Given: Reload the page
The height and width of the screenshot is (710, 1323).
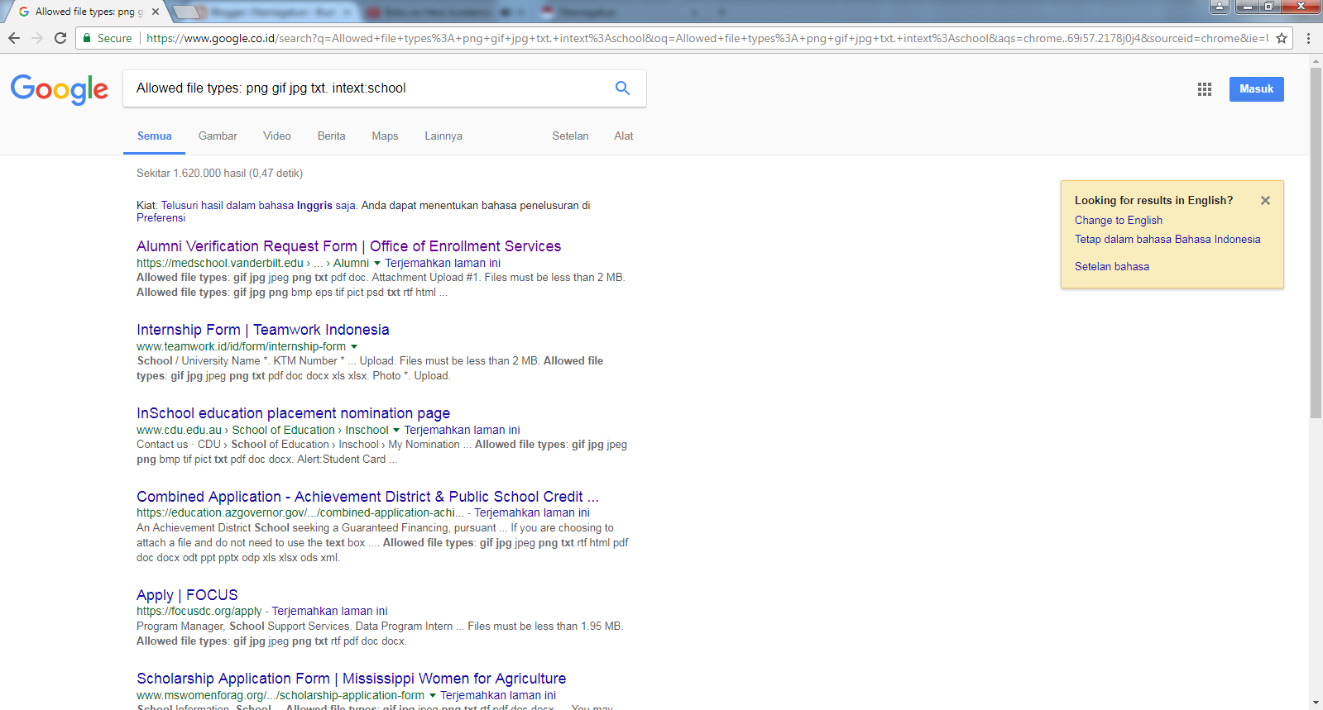Looking at the screenshot, I should point(60,38).
